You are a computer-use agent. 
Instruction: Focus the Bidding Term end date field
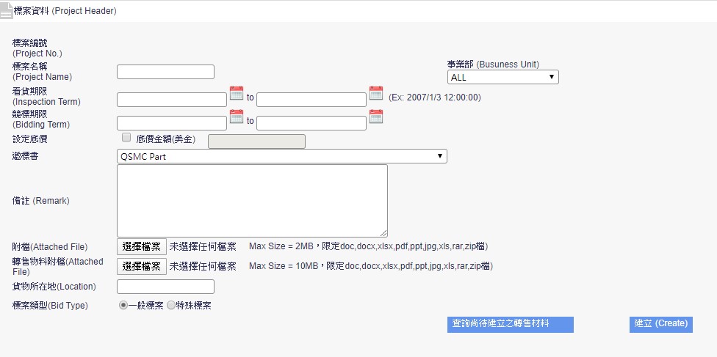[x=311, y=123]
